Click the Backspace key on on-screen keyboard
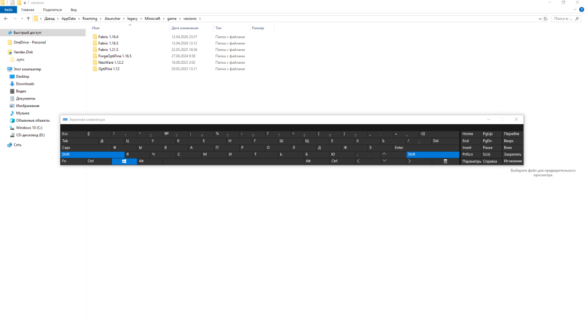This screenshot has height=319, width=585. [438, 133]
